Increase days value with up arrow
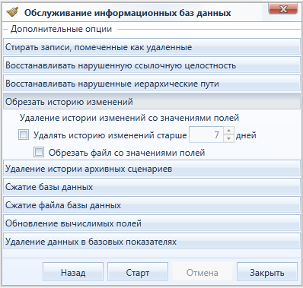 [x=228, y=131]
